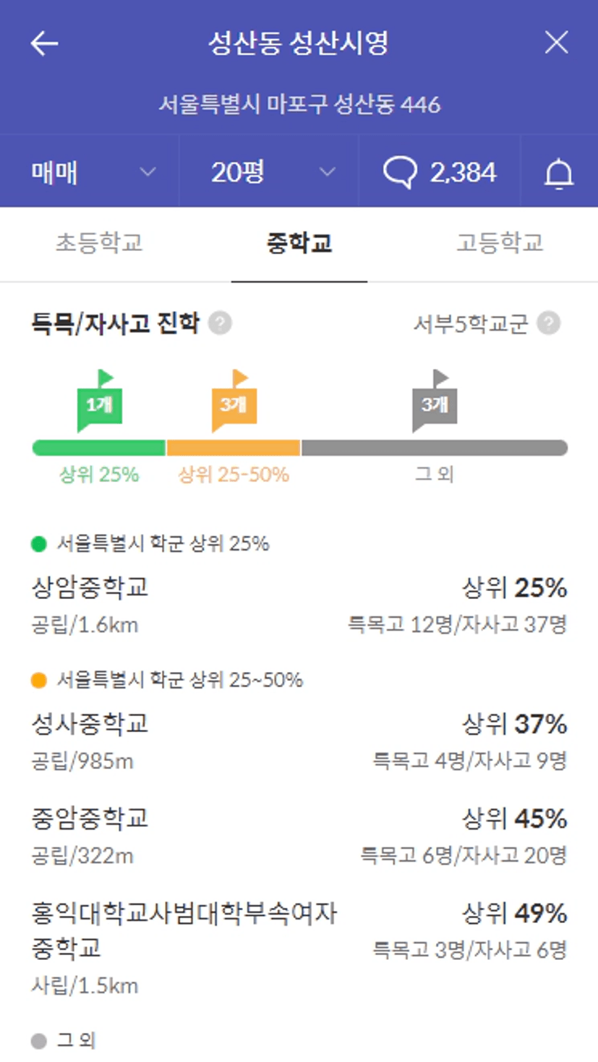598x1062 pixels.
Task: Click help icon next to 특목/자사고 진학
Action: pyautogui.click(x=220, y=323)
